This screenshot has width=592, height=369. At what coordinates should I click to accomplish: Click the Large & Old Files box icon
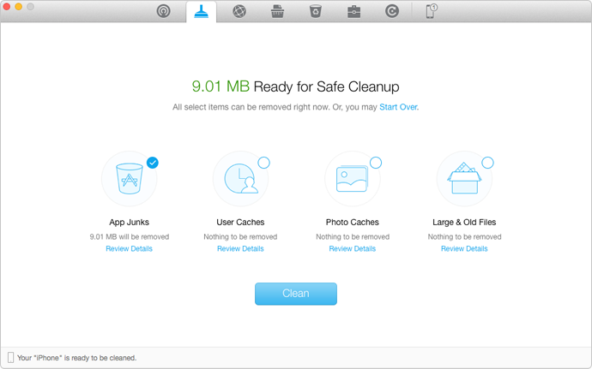click(464, 178)
